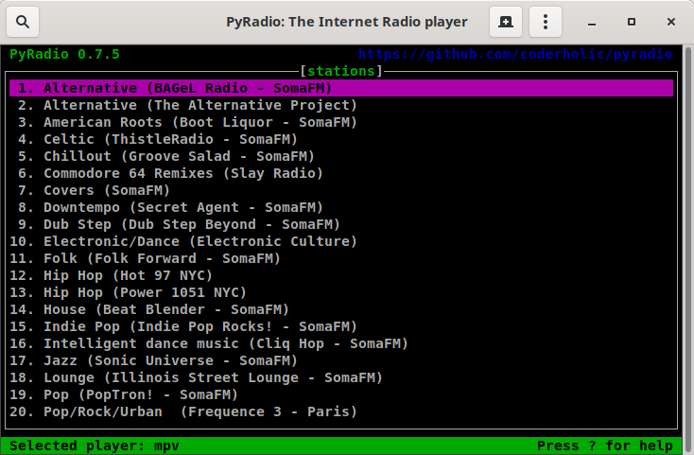
Task: Open the github.com/coderholic/pyradio link
Action: (515, 54)
